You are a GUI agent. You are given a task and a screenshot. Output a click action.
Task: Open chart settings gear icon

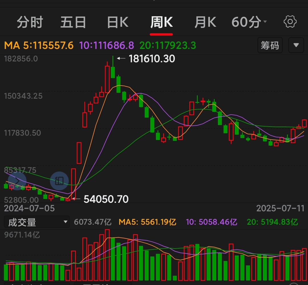[290, 22]
